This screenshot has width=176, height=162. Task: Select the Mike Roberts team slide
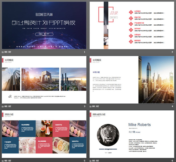132,134
